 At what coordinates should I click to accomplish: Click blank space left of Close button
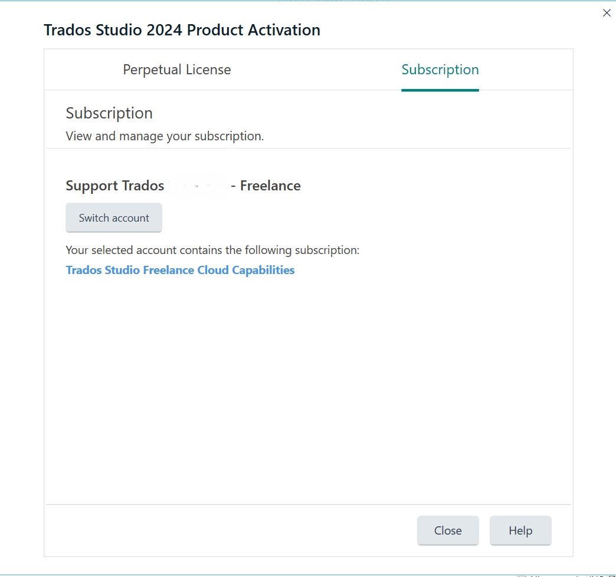pos(236,530)
